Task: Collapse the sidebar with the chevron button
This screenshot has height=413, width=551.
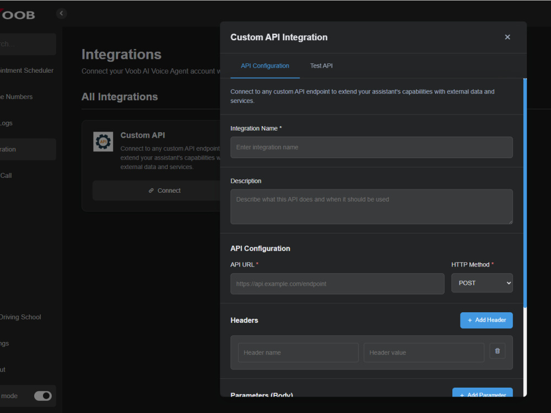Action: (x=62, y=13)
